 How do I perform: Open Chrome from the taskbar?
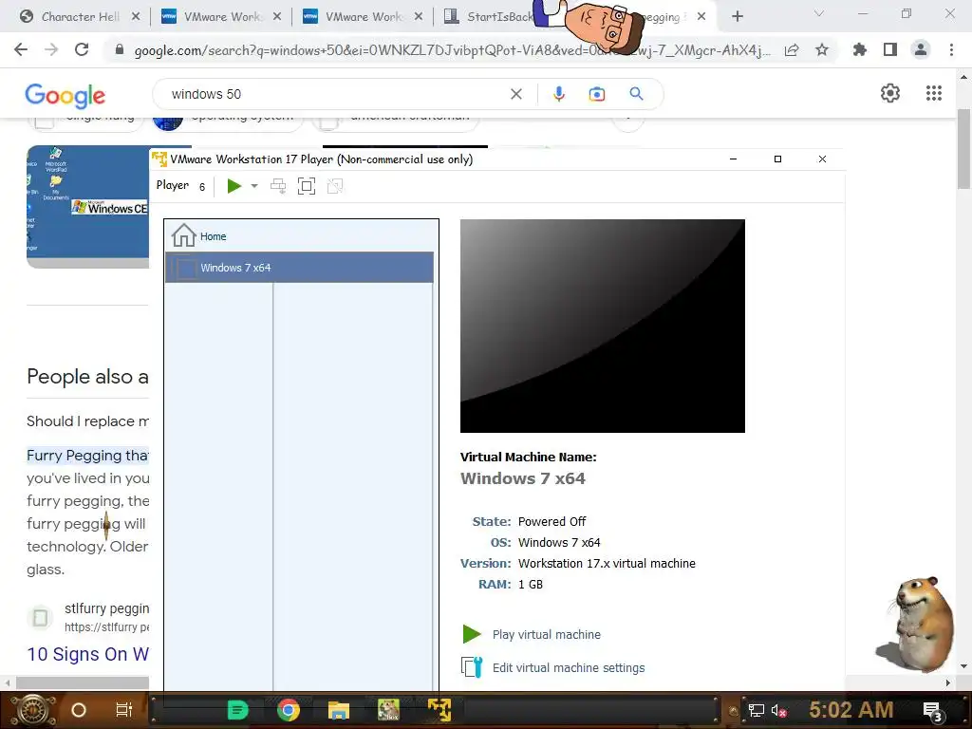[289, 710]
